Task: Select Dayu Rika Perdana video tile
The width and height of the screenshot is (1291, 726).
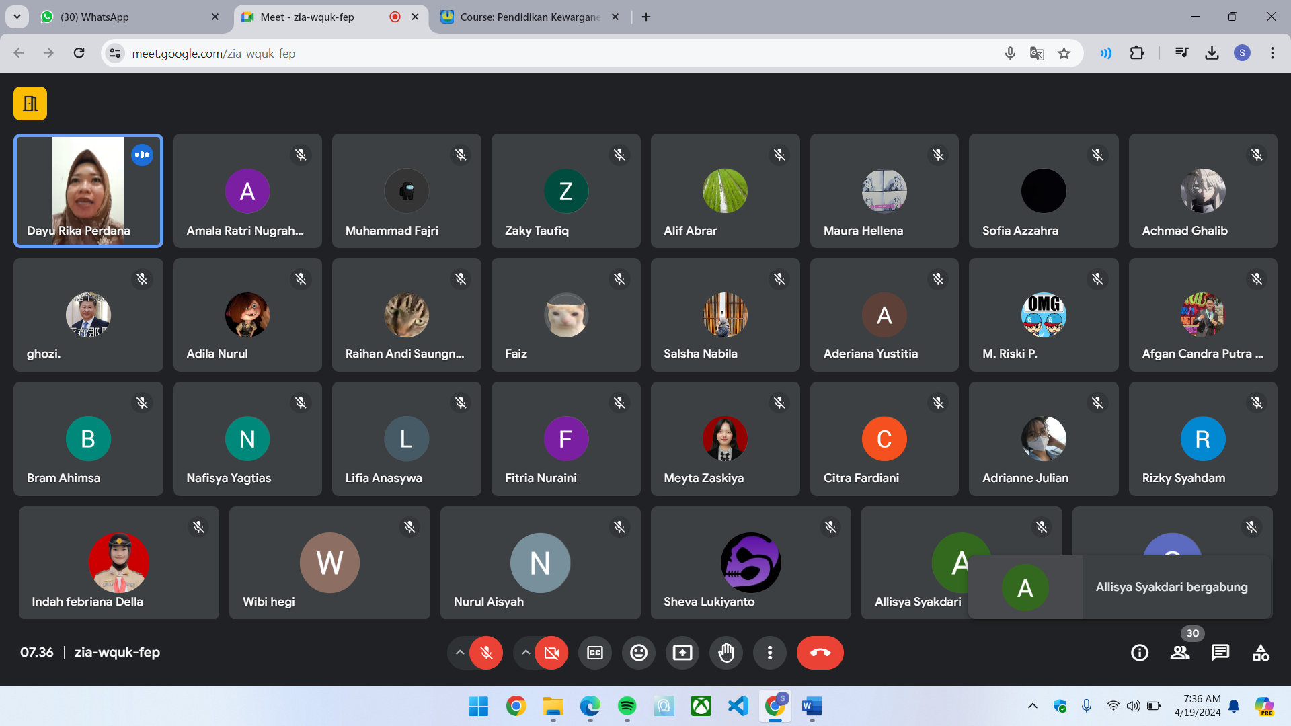Action: [88, 191]
